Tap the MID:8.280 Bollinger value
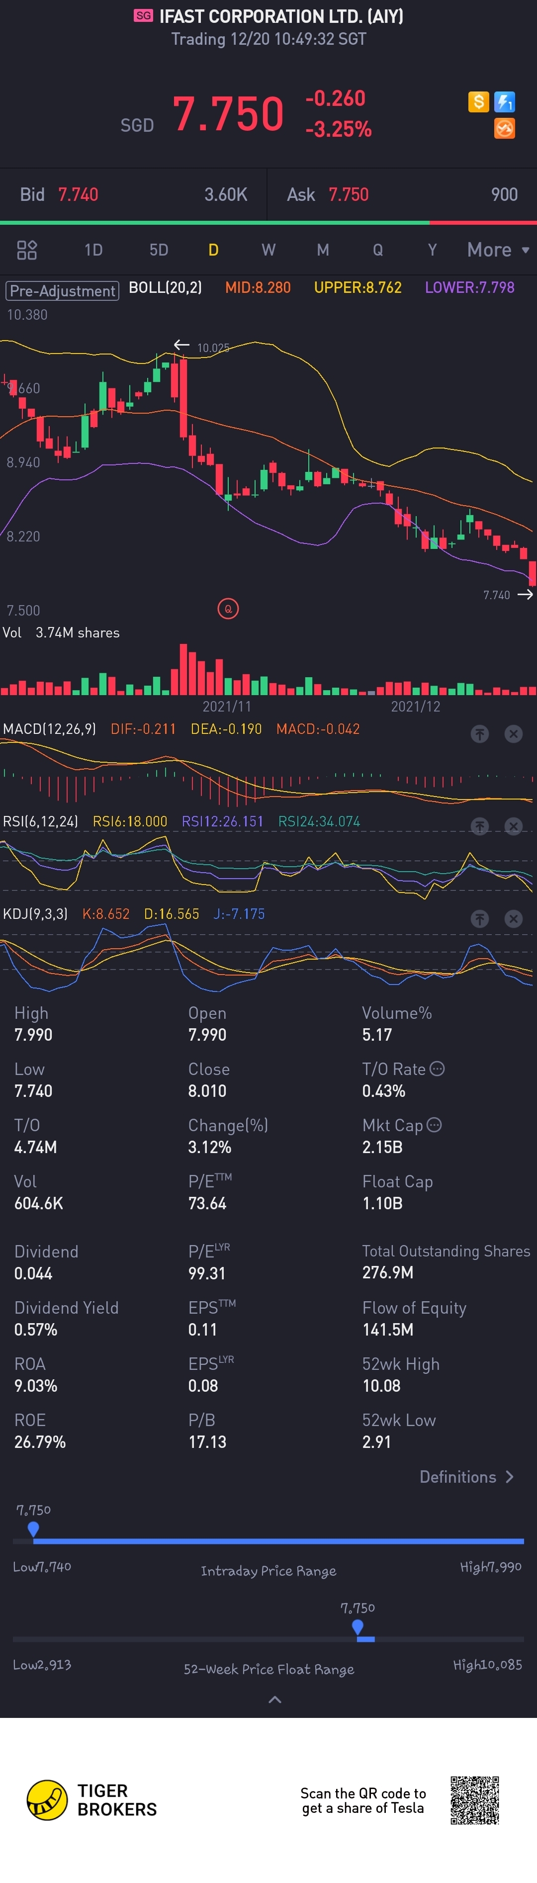The height and width of the screenshot is (1883, 537). (x=258, y=287)
